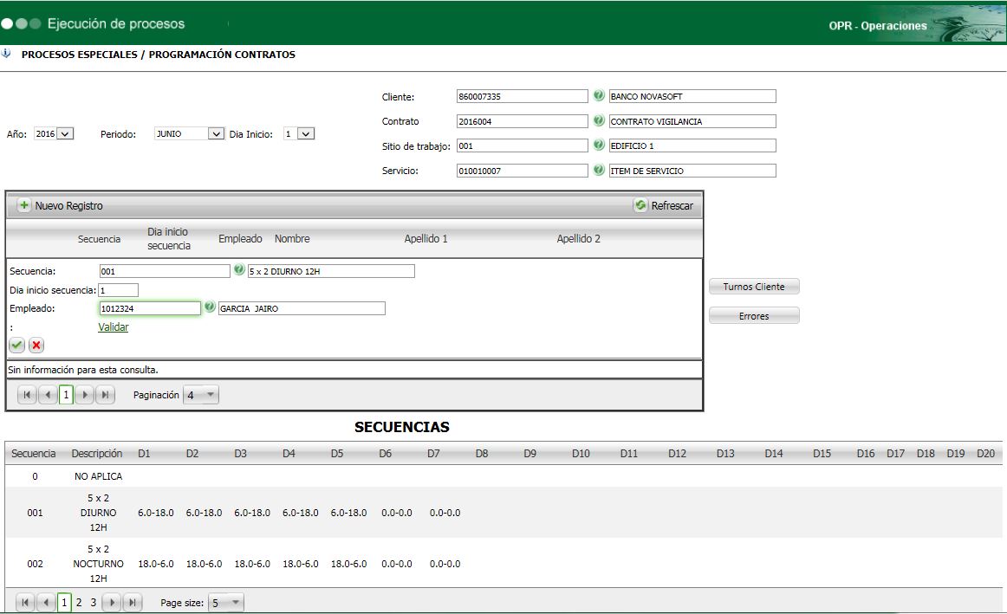
Task: Select page 2 in Secuencias pager
Action: 79,603
